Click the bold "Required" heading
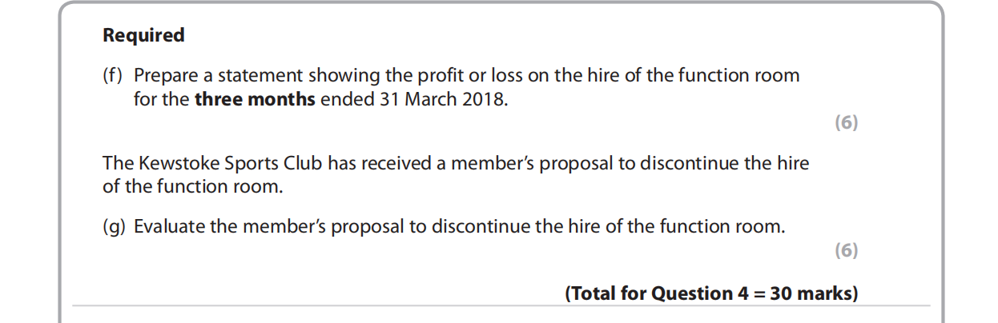Screen dimensions: 998x323 (x=144, y=36)
